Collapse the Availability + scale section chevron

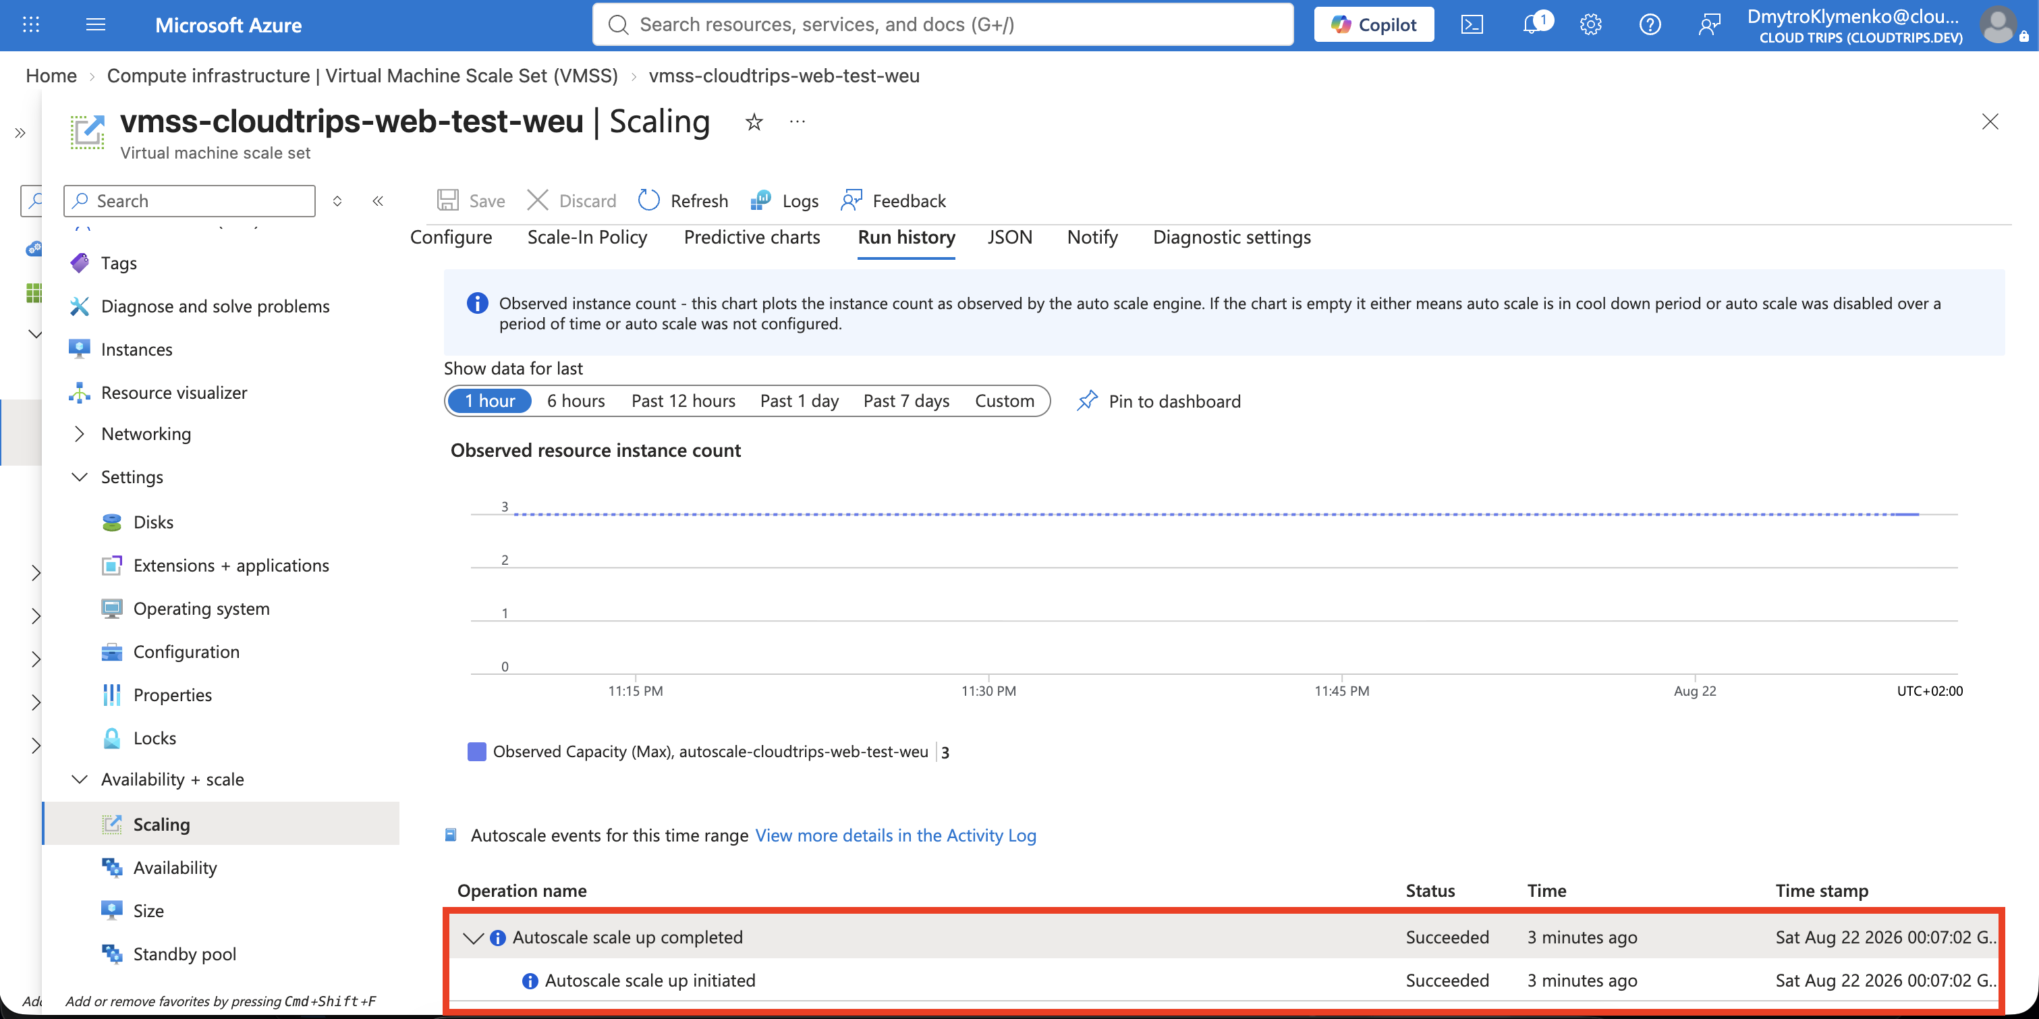pos(79,780)
